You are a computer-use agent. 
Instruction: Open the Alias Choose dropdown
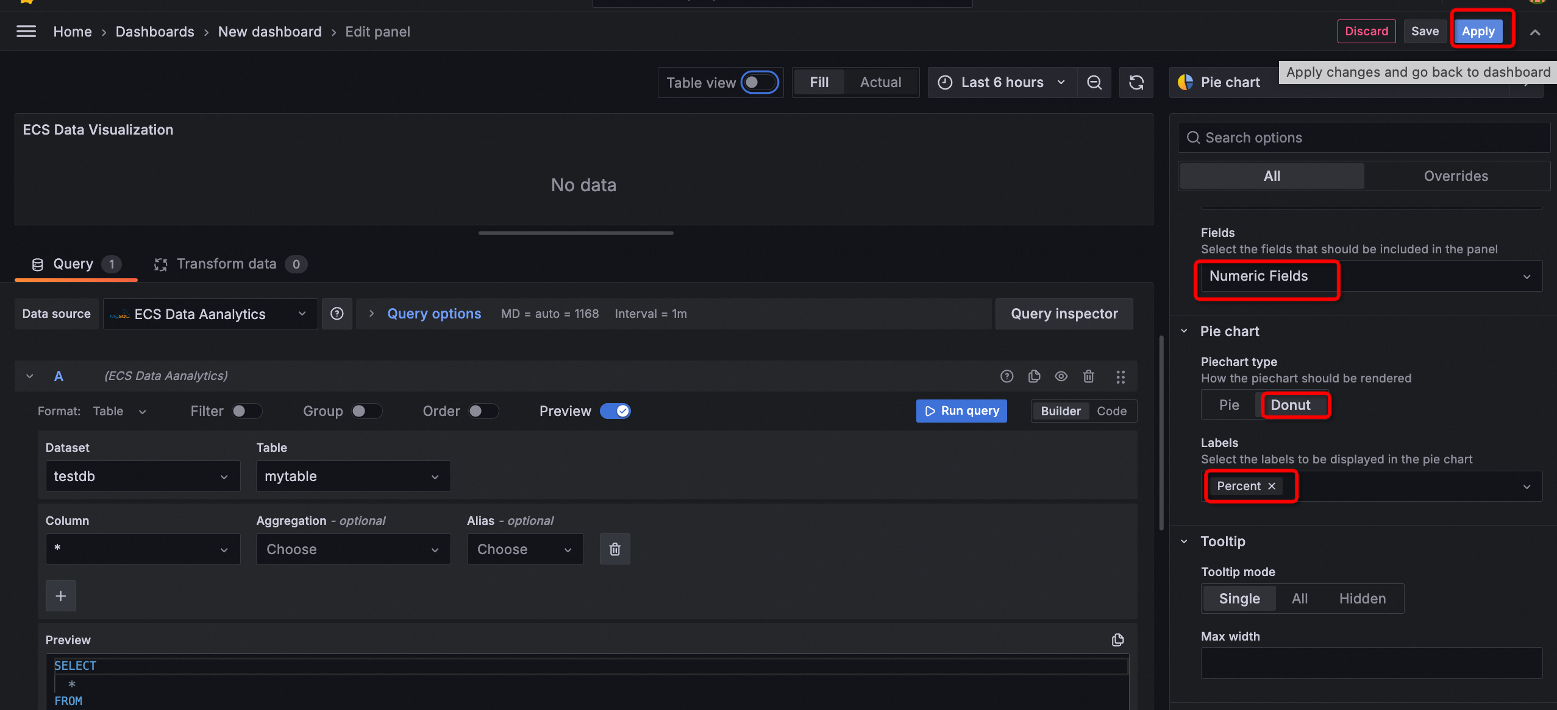(525, 549)
